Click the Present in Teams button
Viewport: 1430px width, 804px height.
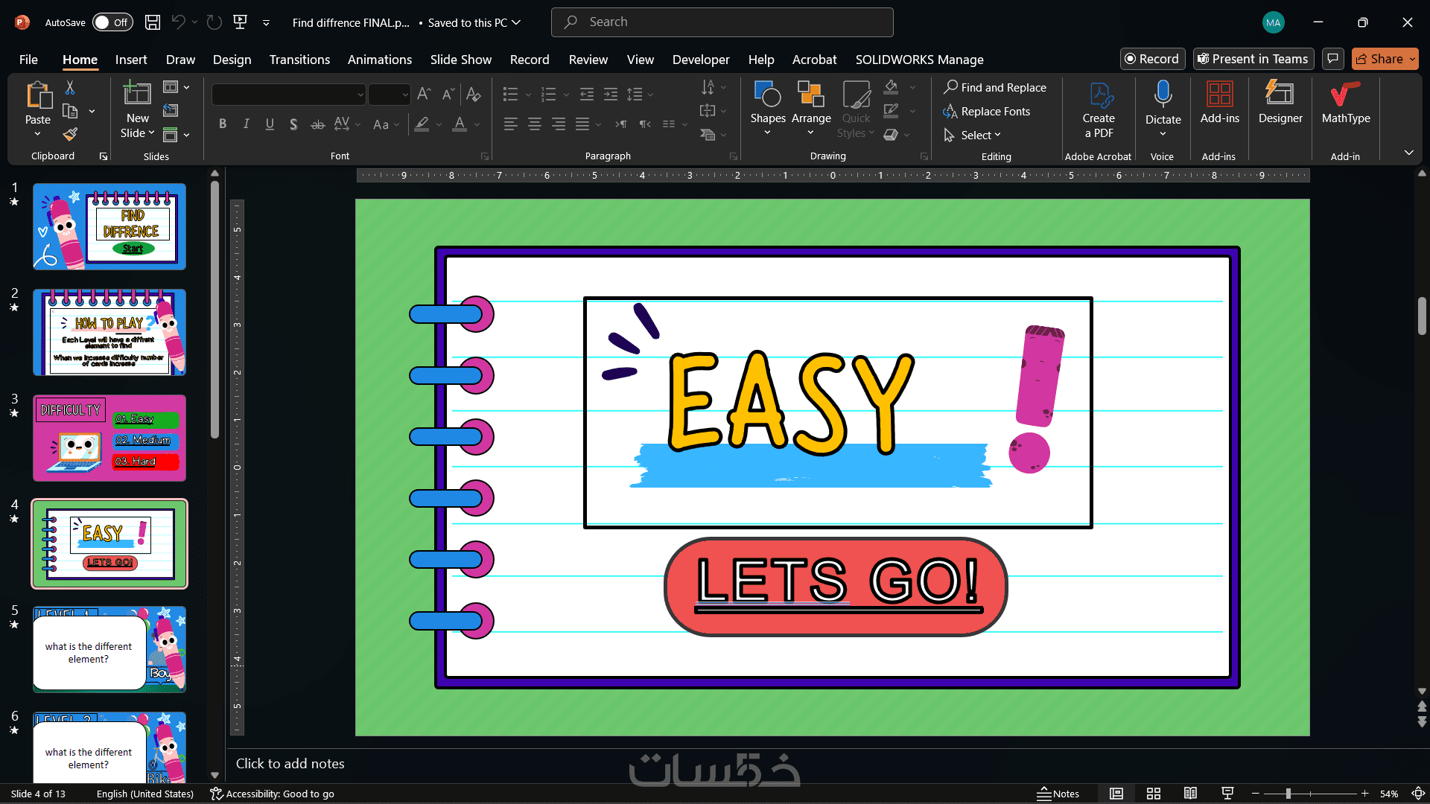coord(1253,59)
